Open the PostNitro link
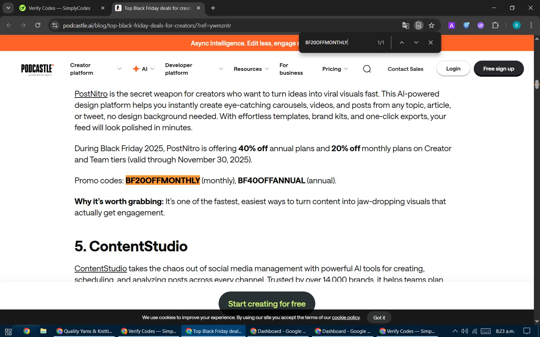This screenshot has width=540, height=337. click(91, 94)
